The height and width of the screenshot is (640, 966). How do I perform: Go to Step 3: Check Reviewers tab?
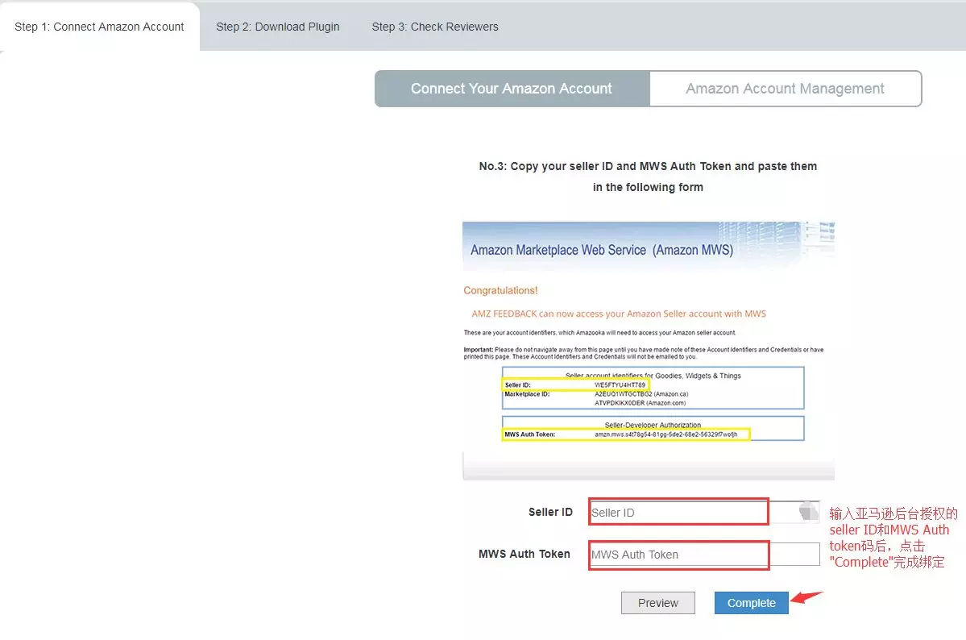click(x=435, y=27)
